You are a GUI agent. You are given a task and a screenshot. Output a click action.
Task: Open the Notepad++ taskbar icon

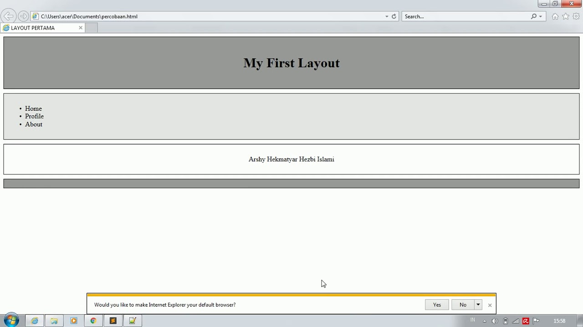tap(133, 321)
